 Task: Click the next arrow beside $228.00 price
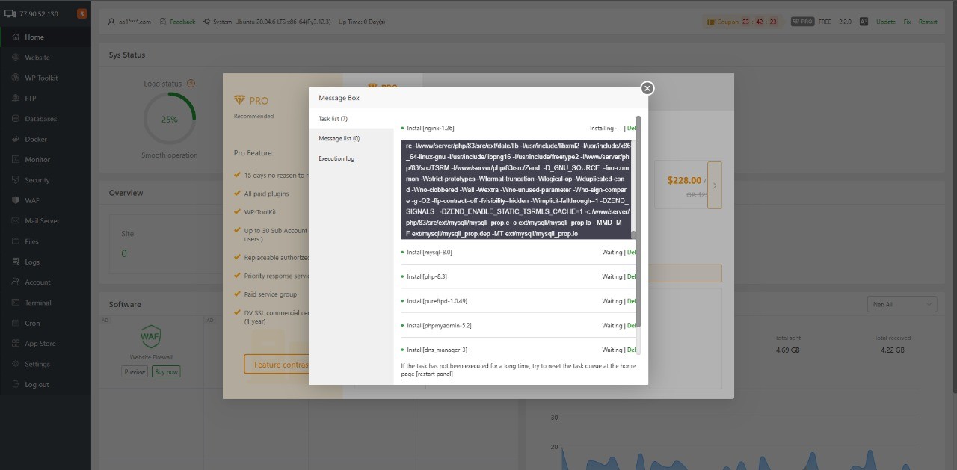click(714, 185)
